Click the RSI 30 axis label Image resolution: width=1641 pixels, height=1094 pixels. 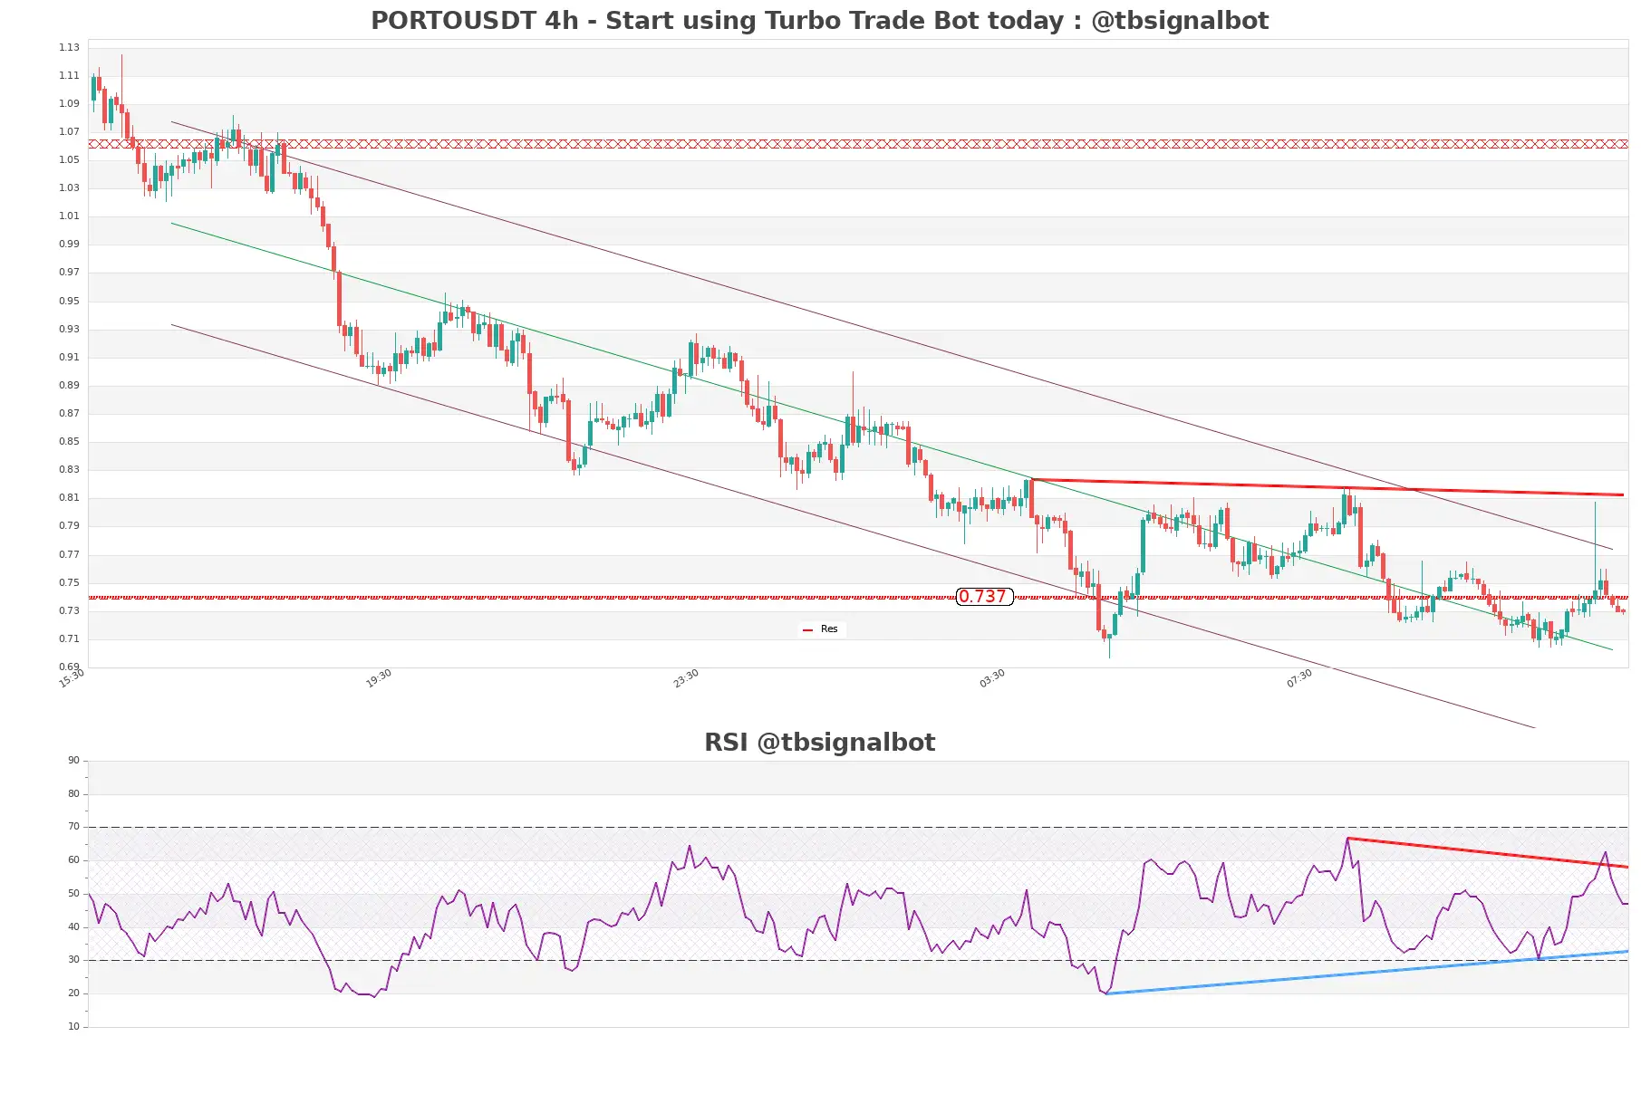pyautogui.click(x=74, y=959)
